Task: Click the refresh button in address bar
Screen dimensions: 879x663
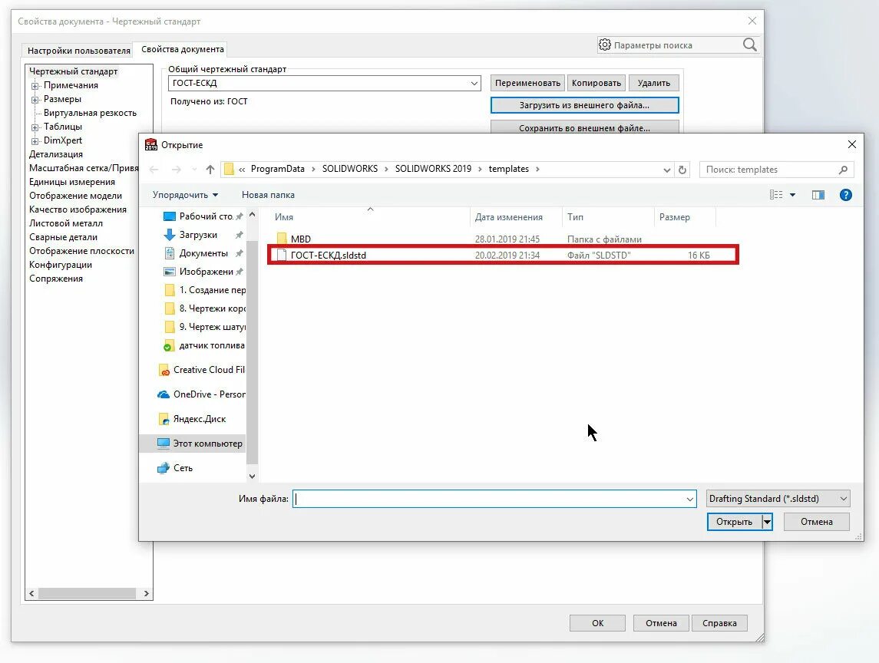Action: [x=682, y=170]
